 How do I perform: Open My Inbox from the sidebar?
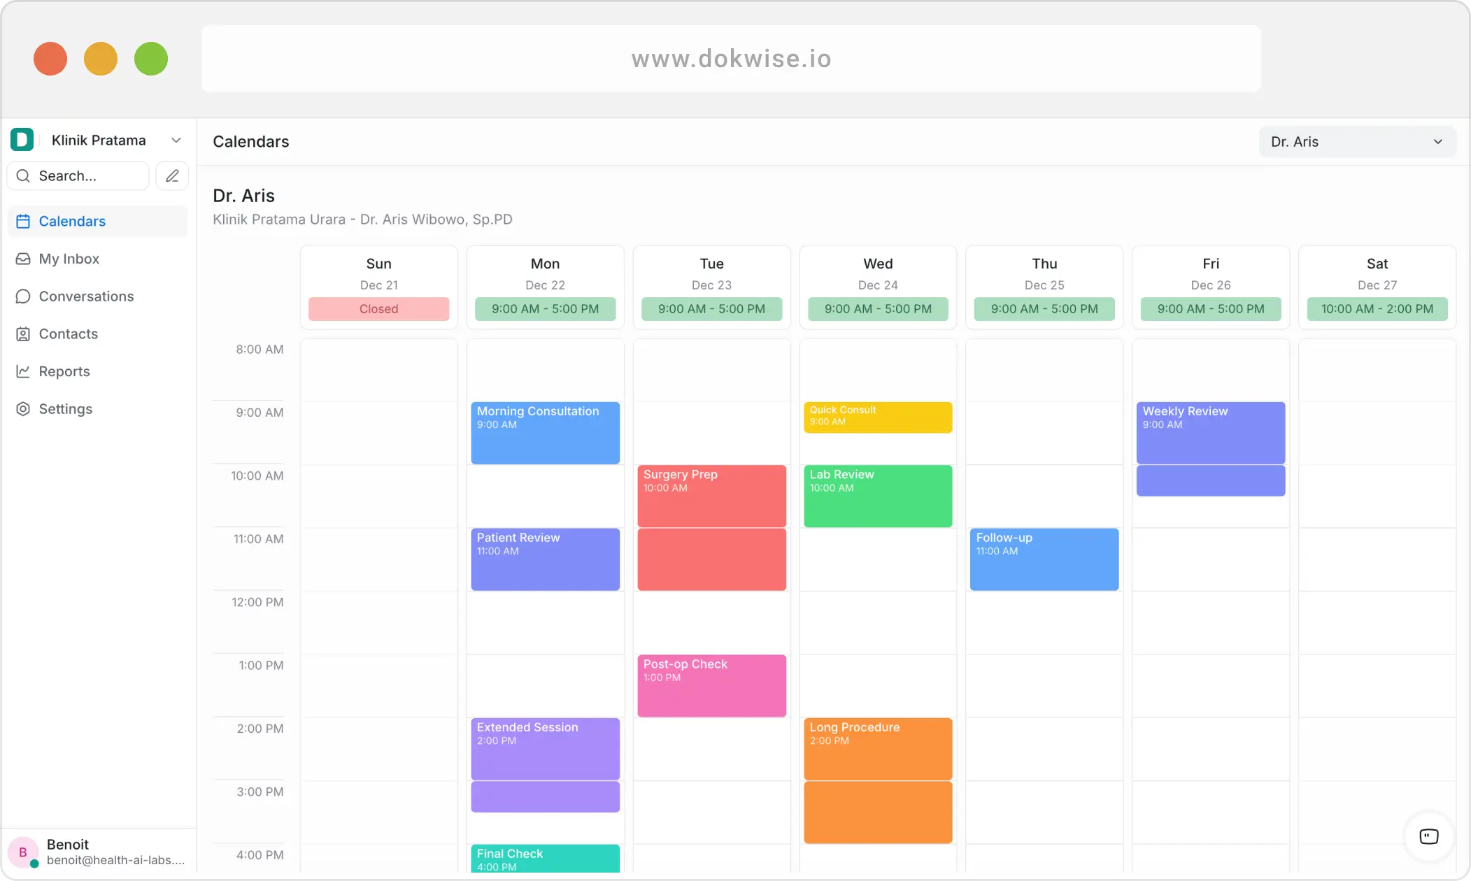tap(70, 259)
